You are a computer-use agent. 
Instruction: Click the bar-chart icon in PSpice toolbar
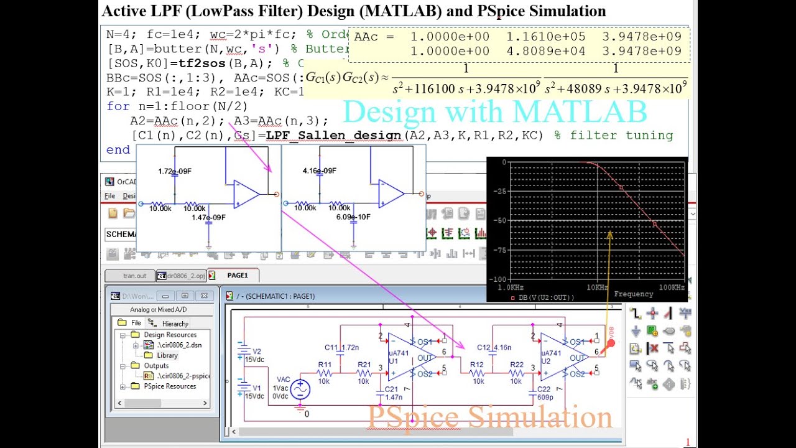coord(481,233)
